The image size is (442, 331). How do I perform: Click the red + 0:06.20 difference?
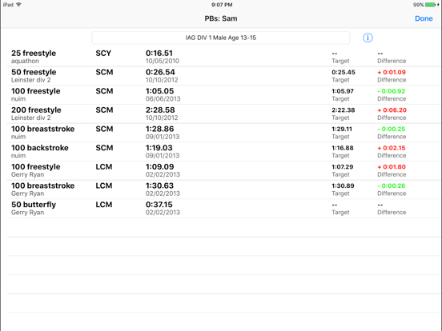(392, 110)
